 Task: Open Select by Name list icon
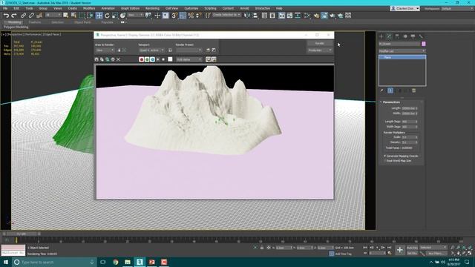tap(73, 16)
